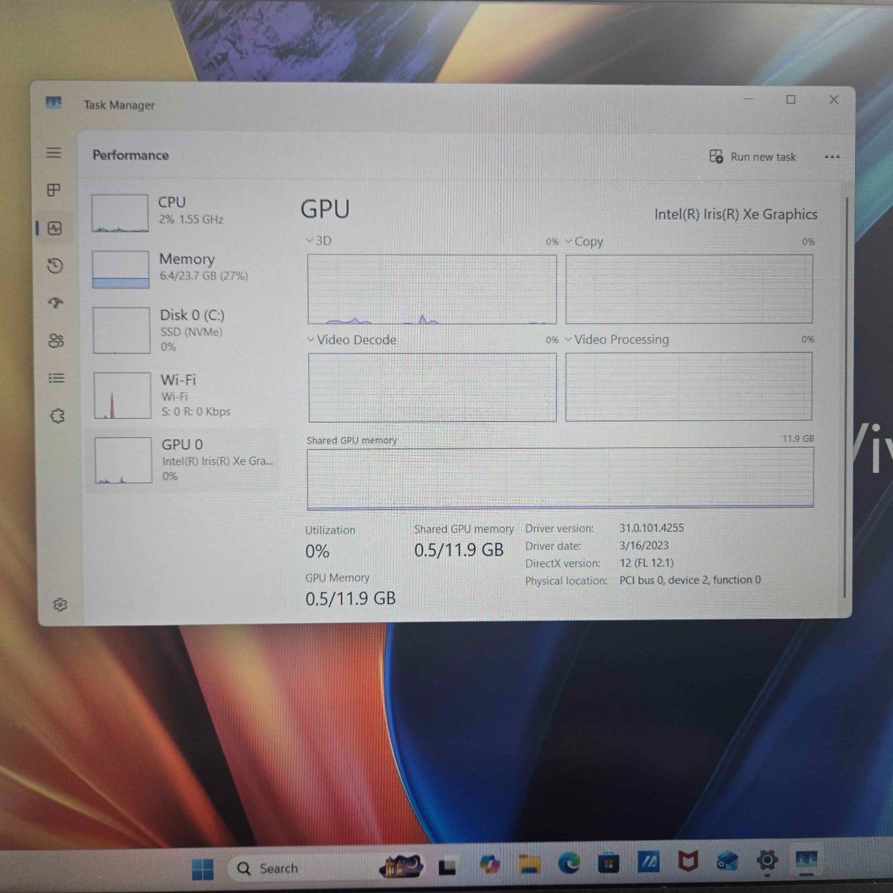
Task: Select CPU in the performance list
Action: point(182,212)
